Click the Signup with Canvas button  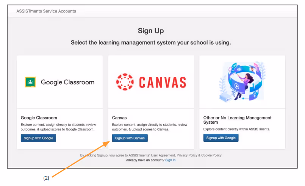click(130, 138)
